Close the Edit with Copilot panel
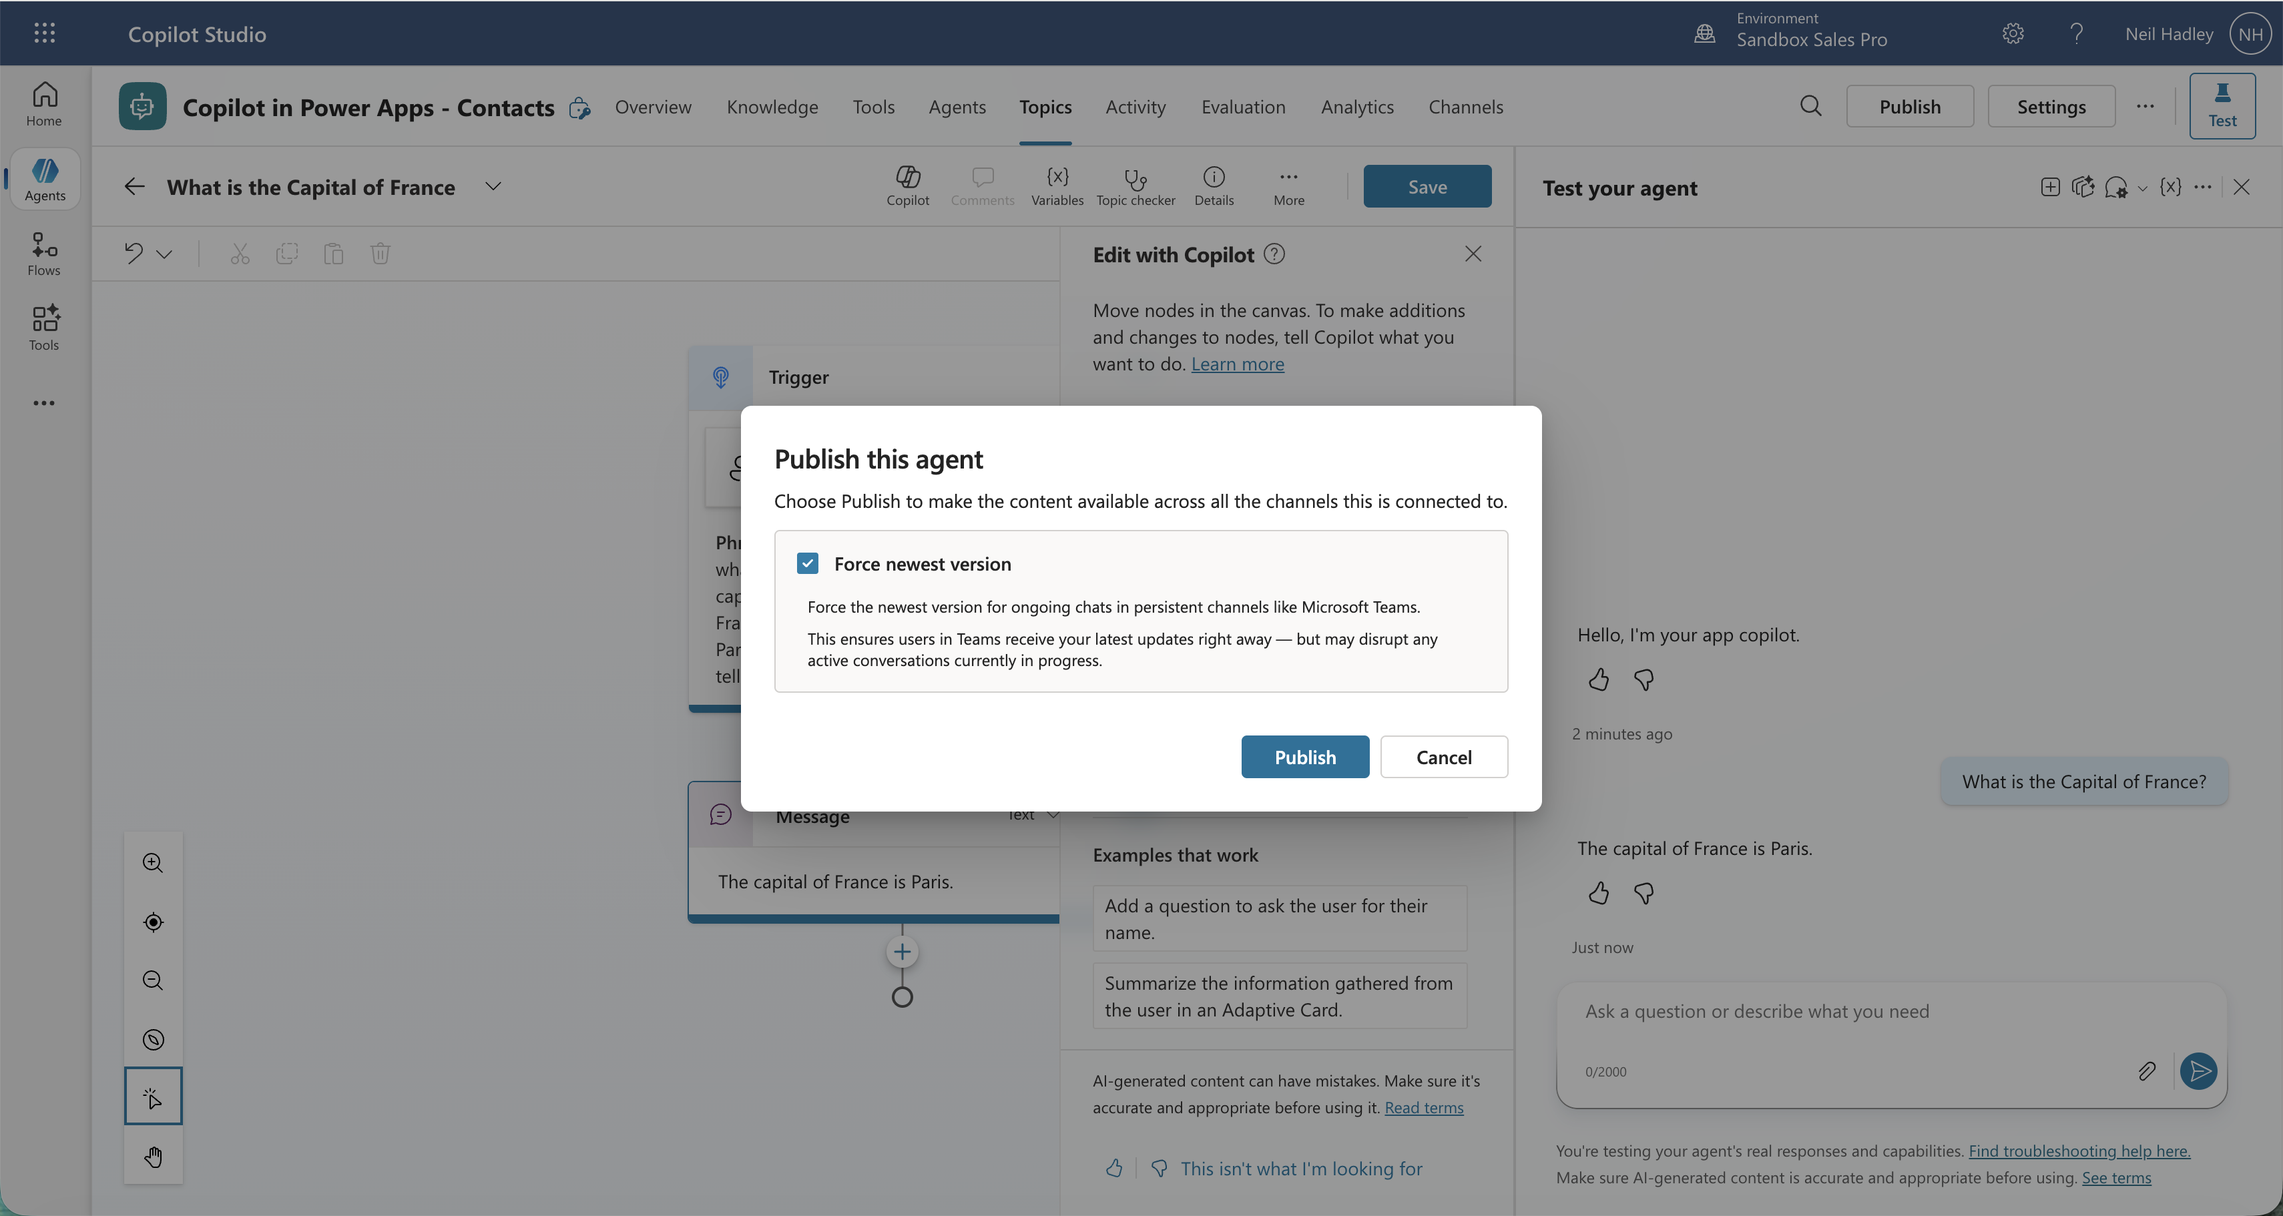 coord(1473,254)
